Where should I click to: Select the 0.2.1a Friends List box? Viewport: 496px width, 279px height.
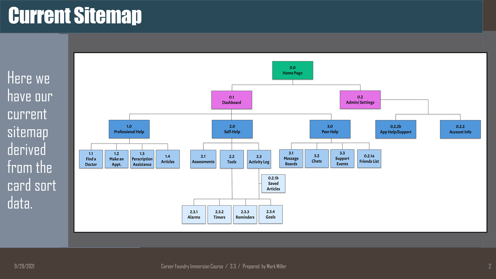point(369,159)
